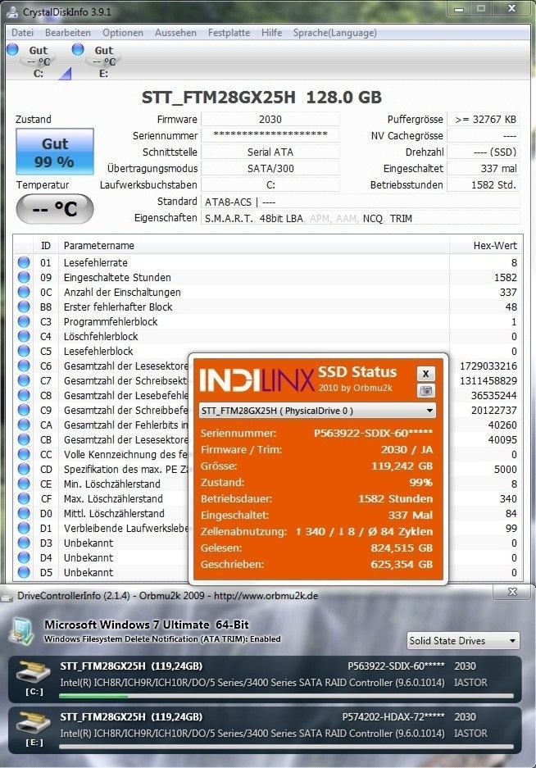Open the Sprache(Language) menu
The width and height of the screenshot is (536, 768).
334,33
